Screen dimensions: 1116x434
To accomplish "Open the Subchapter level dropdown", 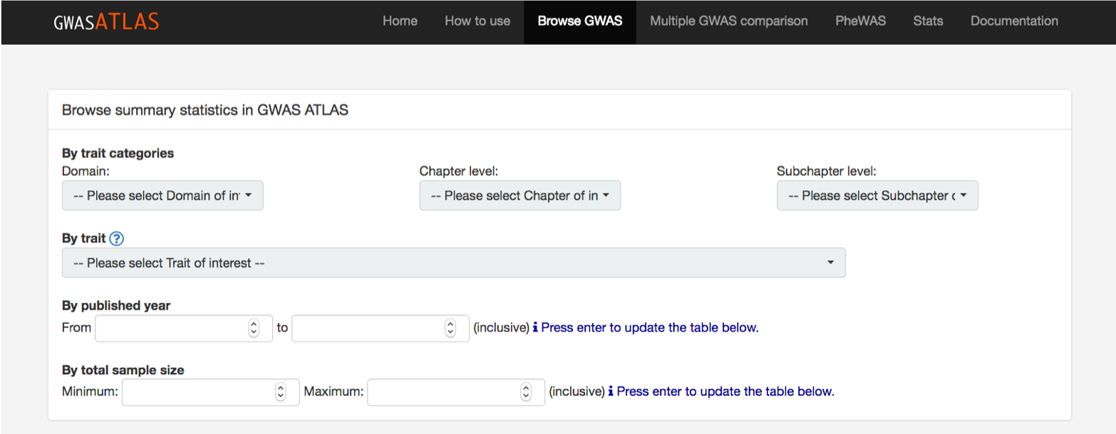I will (877, 196).
